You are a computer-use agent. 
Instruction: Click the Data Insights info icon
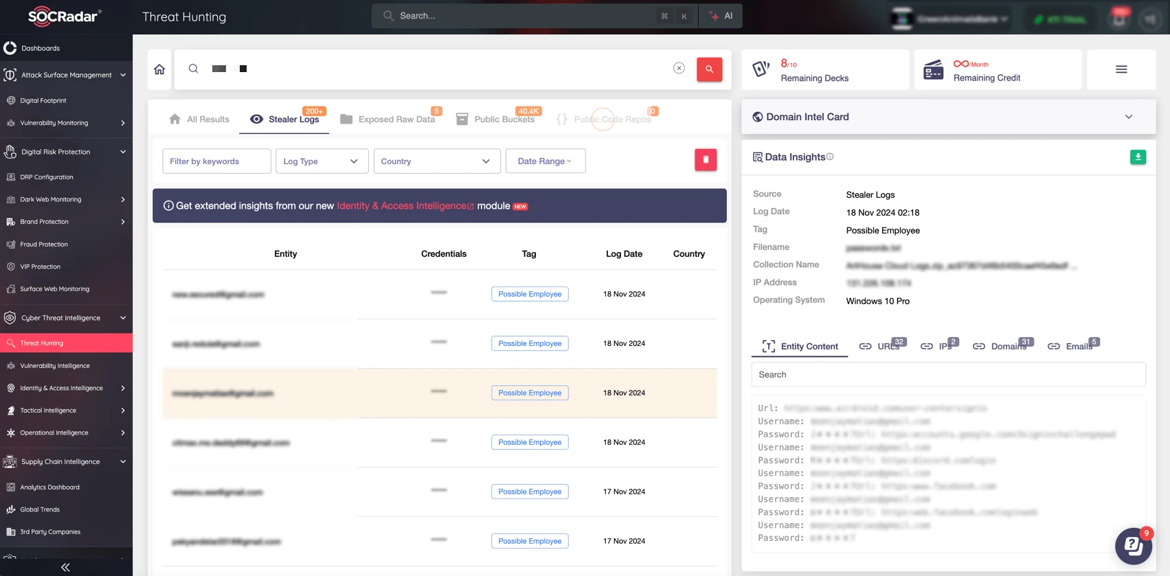830,157
